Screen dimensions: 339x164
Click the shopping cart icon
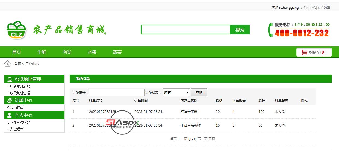[304, 52]
